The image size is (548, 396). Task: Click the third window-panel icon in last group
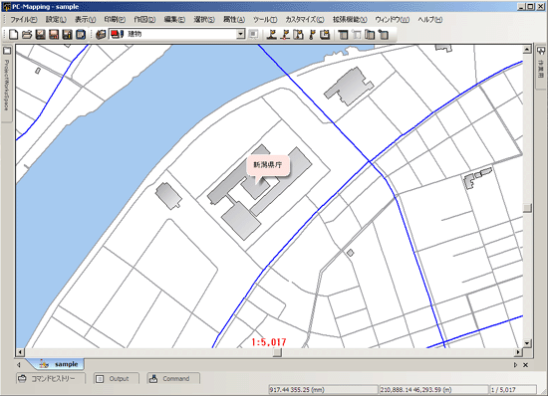370,34
